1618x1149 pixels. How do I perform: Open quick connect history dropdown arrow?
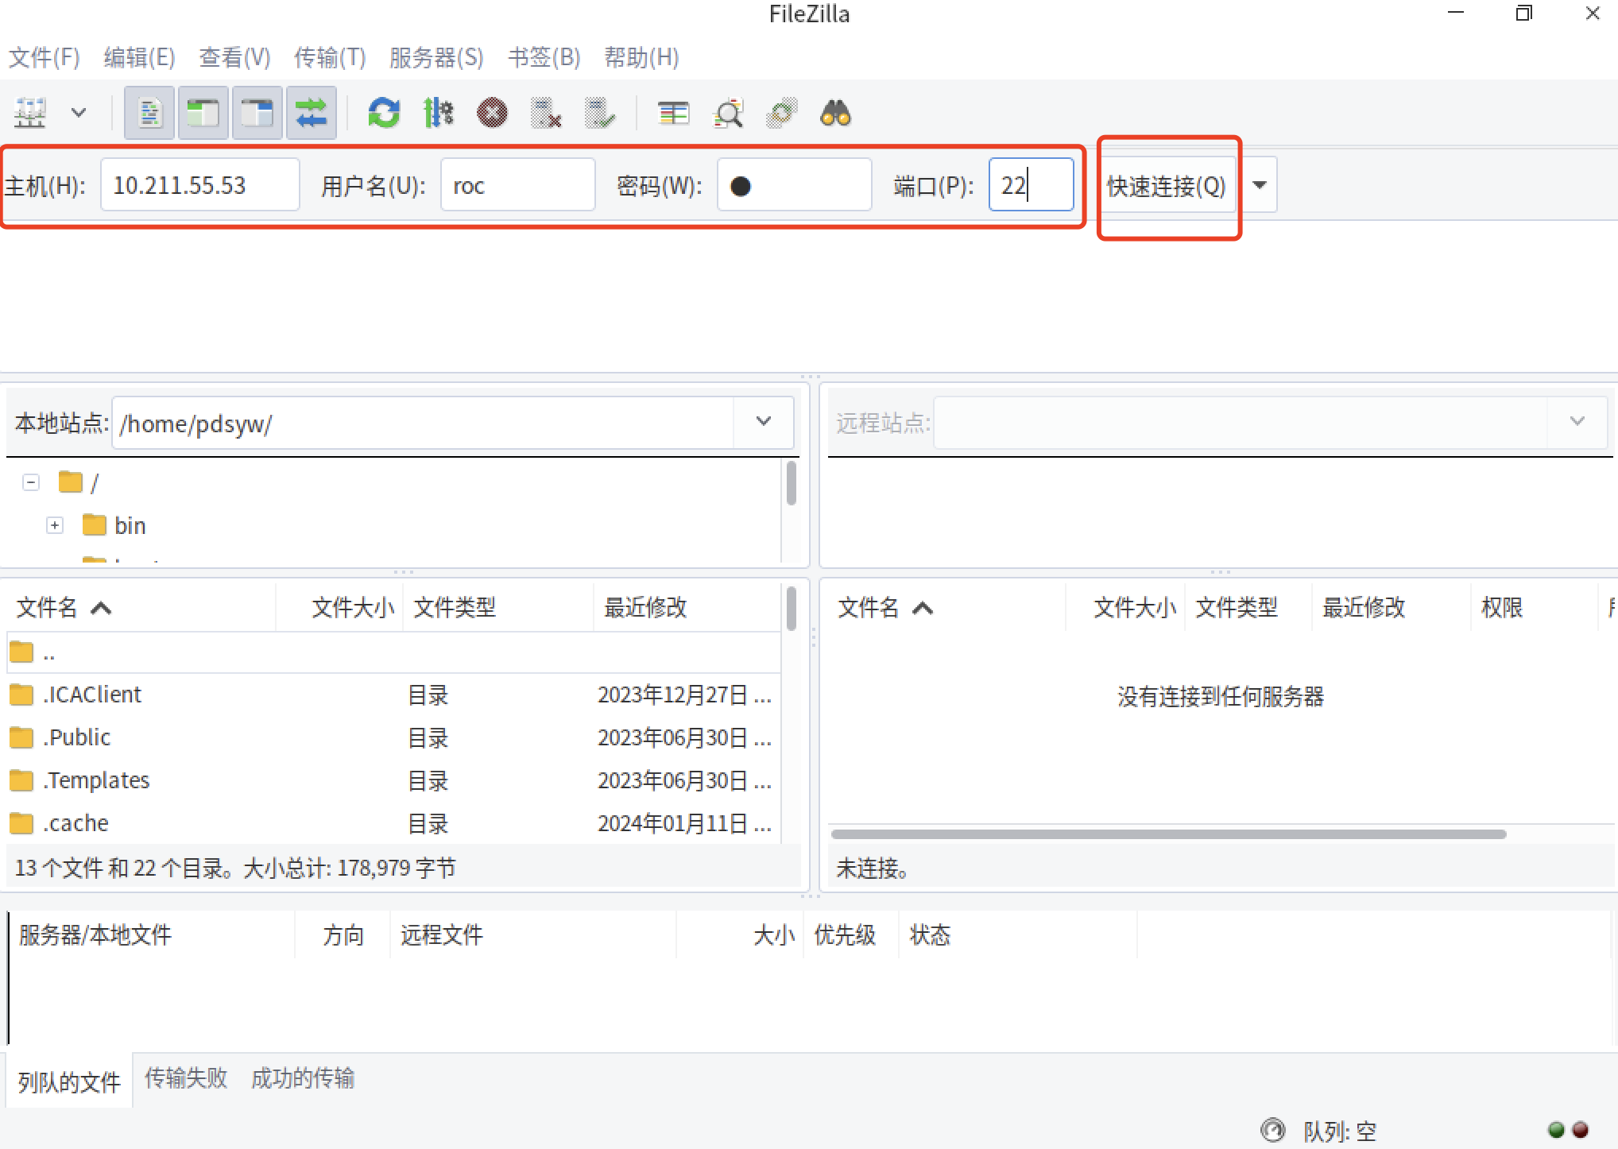(1260, 185)
